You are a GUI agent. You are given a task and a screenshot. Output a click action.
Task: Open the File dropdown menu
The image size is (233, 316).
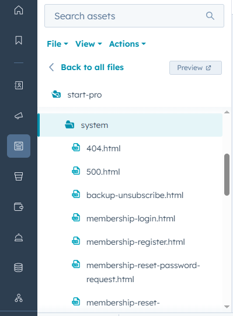click(x=57, y=44)
